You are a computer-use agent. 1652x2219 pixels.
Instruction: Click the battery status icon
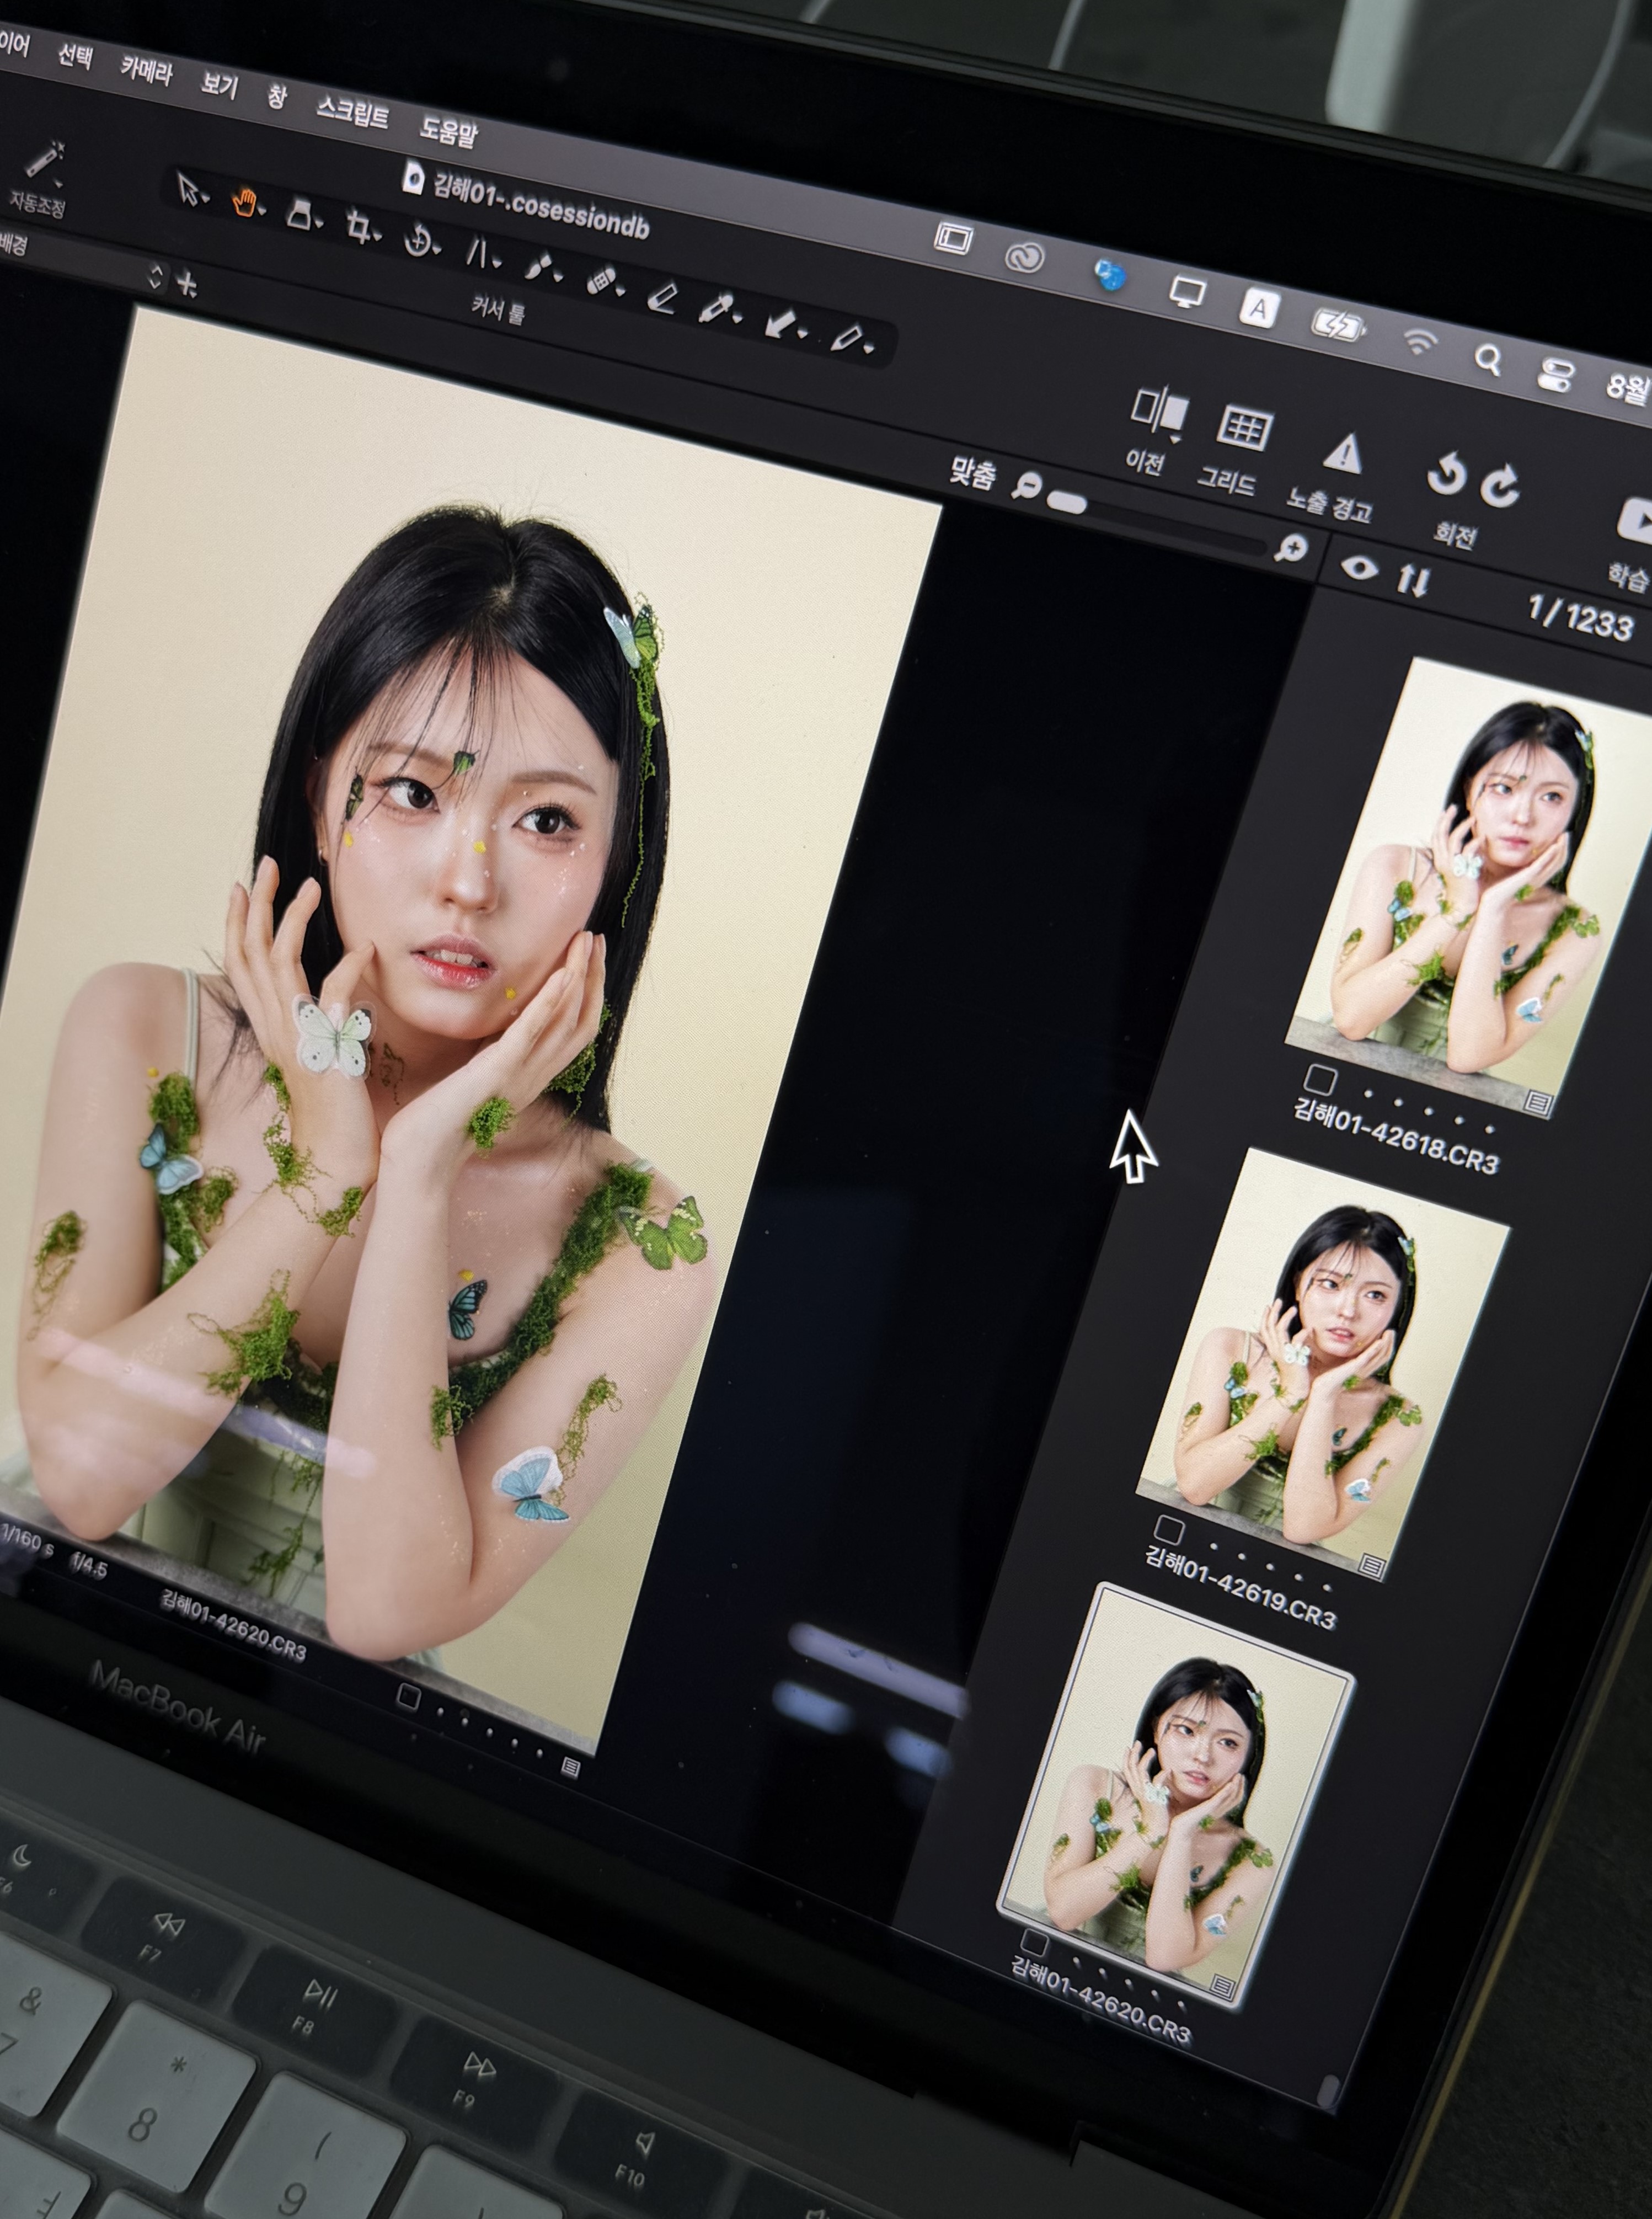tap(1339, 325)
